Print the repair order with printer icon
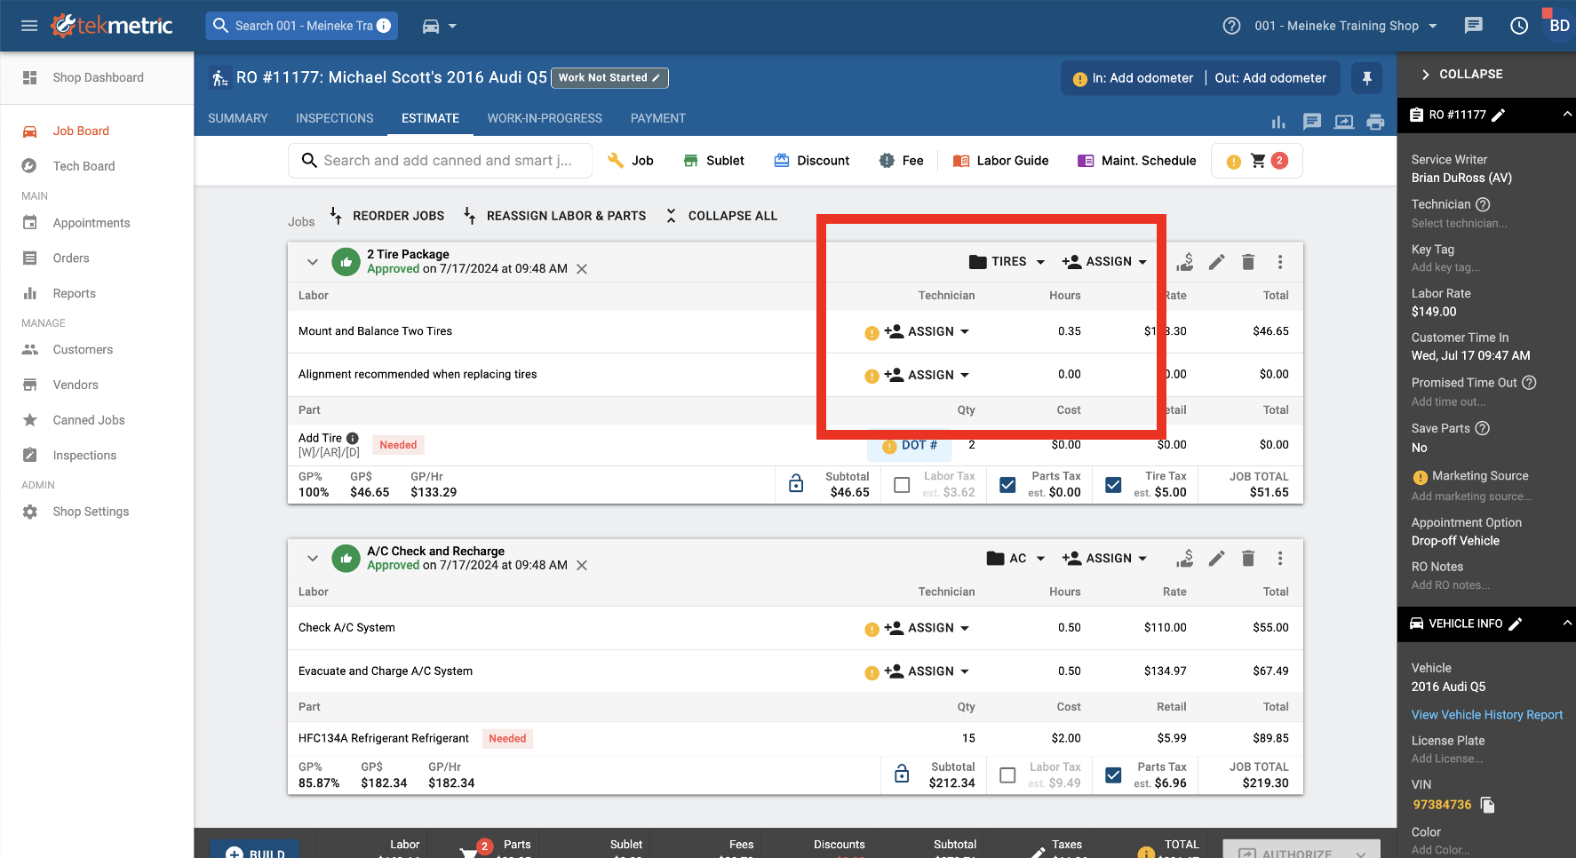Image resolution: width=1576 pixels, height=858 pixels. click(x=1375, y=122)
